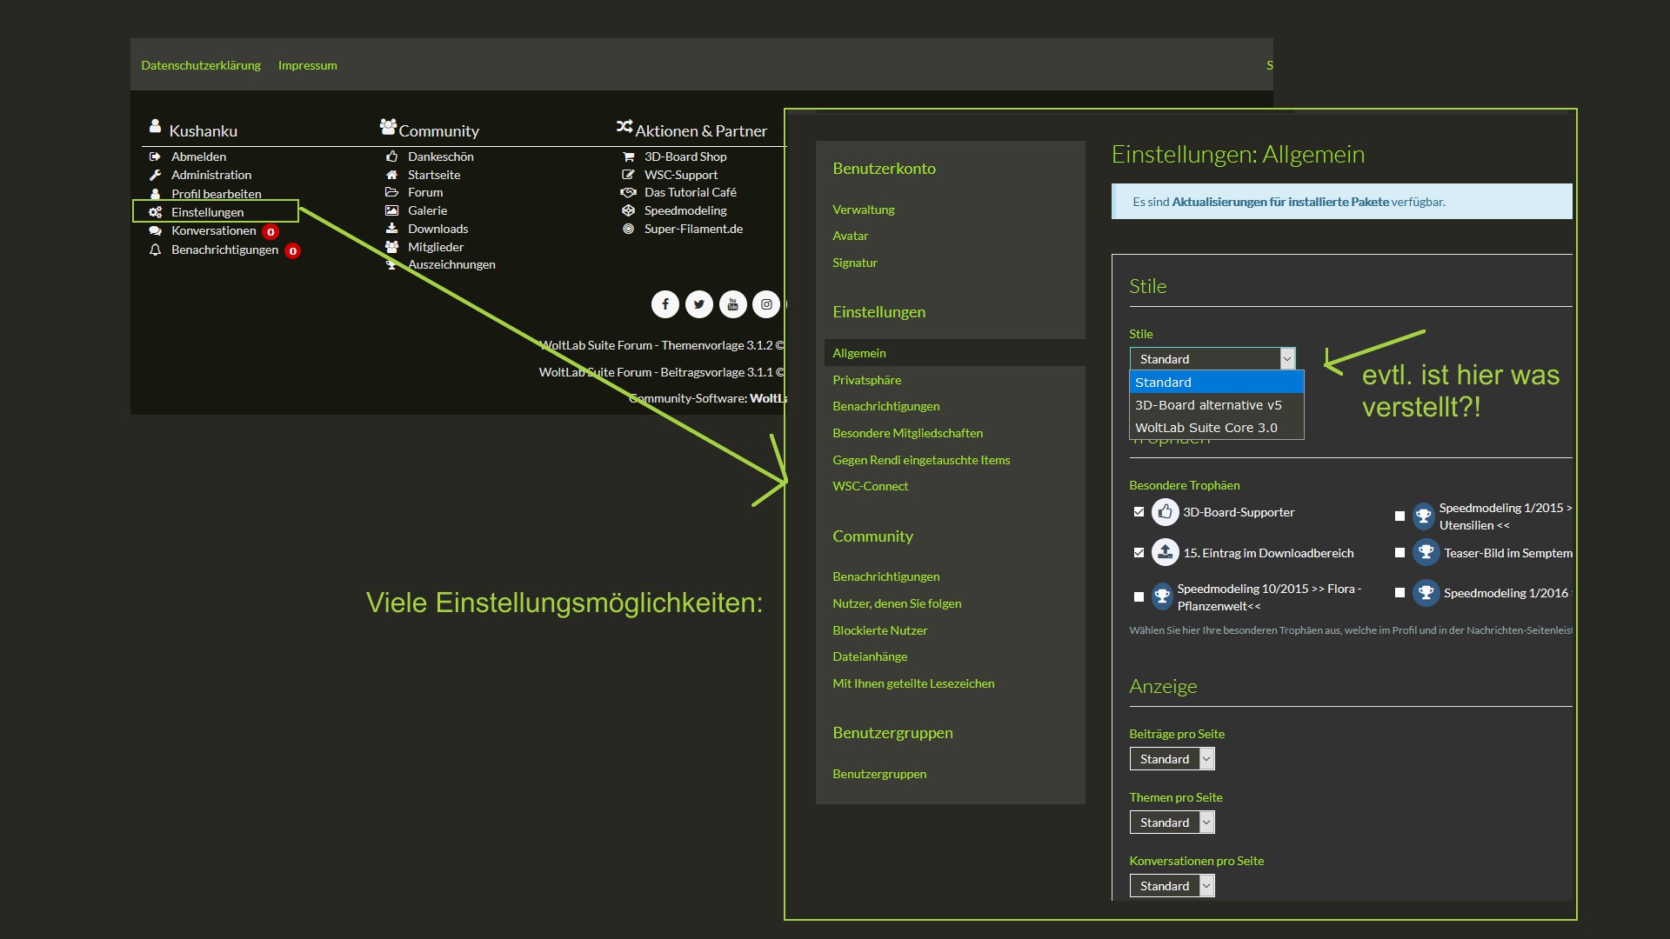Expand the Themen pro Seite dropdown

1172,822
